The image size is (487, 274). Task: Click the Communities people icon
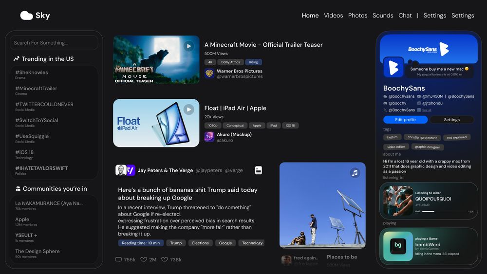click(x=18, y=188)
